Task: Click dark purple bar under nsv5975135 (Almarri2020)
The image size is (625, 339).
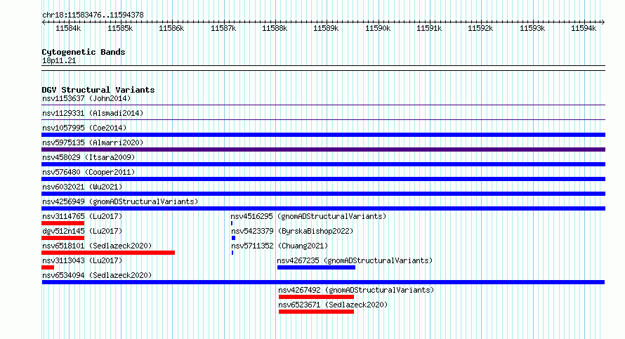Action: coord(323,149)
